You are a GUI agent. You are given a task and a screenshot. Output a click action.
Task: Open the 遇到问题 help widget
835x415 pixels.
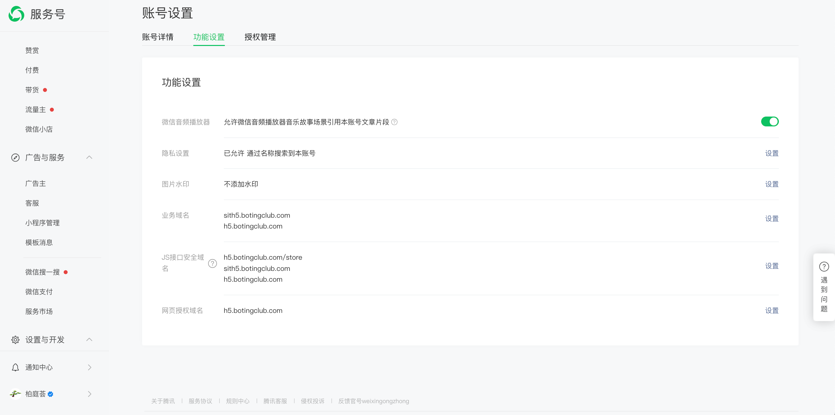pyautogui.click(x=824, y=287)
